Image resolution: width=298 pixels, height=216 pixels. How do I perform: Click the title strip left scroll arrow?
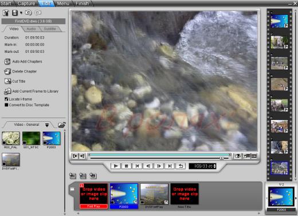pos(78,213)
